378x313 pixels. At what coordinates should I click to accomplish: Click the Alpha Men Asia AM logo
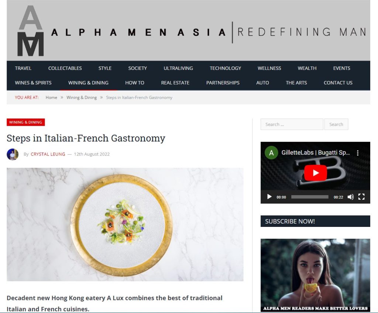pos(31,31)
